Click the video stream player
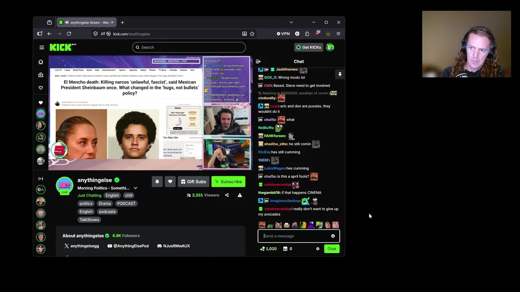 [x=150, y=113]
